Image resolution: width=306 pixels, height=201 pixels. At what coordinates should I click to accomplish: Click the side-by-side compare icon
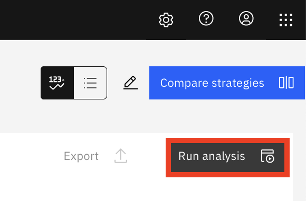click(x=286, y=83)
